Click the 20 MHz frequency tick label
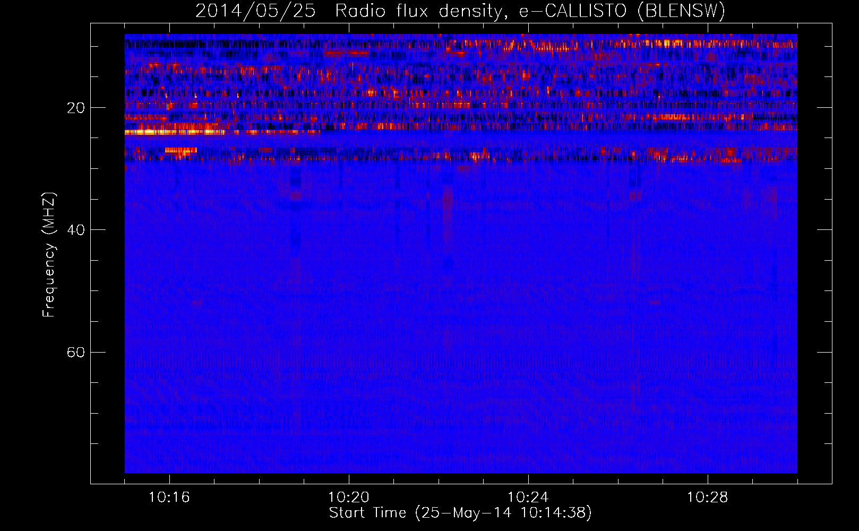 click(x=75, y=108)
